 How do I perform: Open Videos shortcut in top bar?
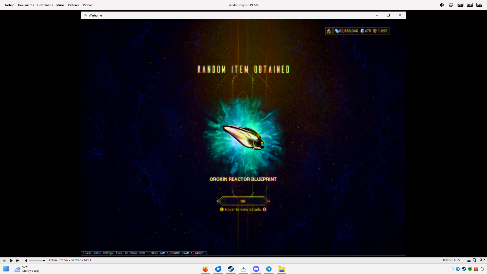88,5
